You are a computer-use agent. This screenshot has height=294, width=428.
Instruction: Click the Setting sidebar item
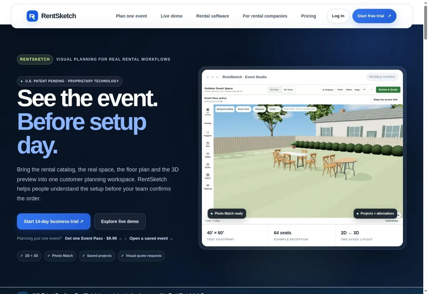(208, 123)
